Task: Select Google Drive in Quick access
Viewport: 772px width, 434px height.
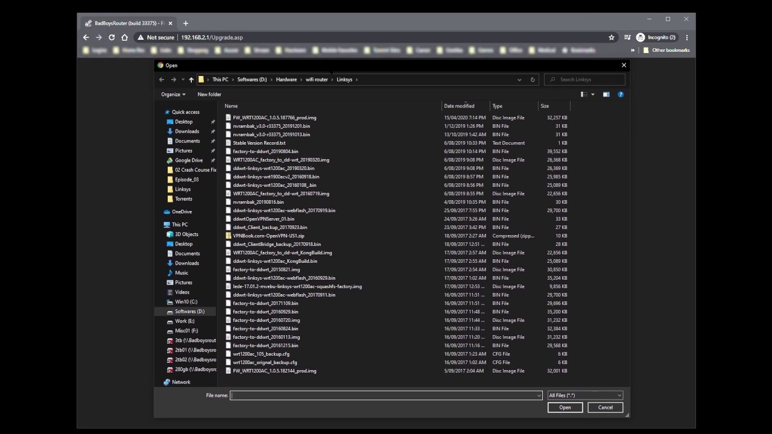Action: (189, 160)
